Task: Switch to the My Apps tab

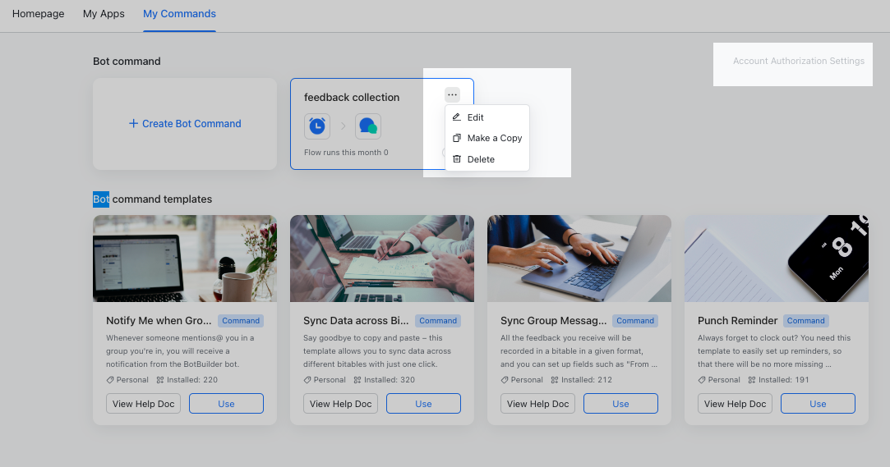Action: coord(104,14)
